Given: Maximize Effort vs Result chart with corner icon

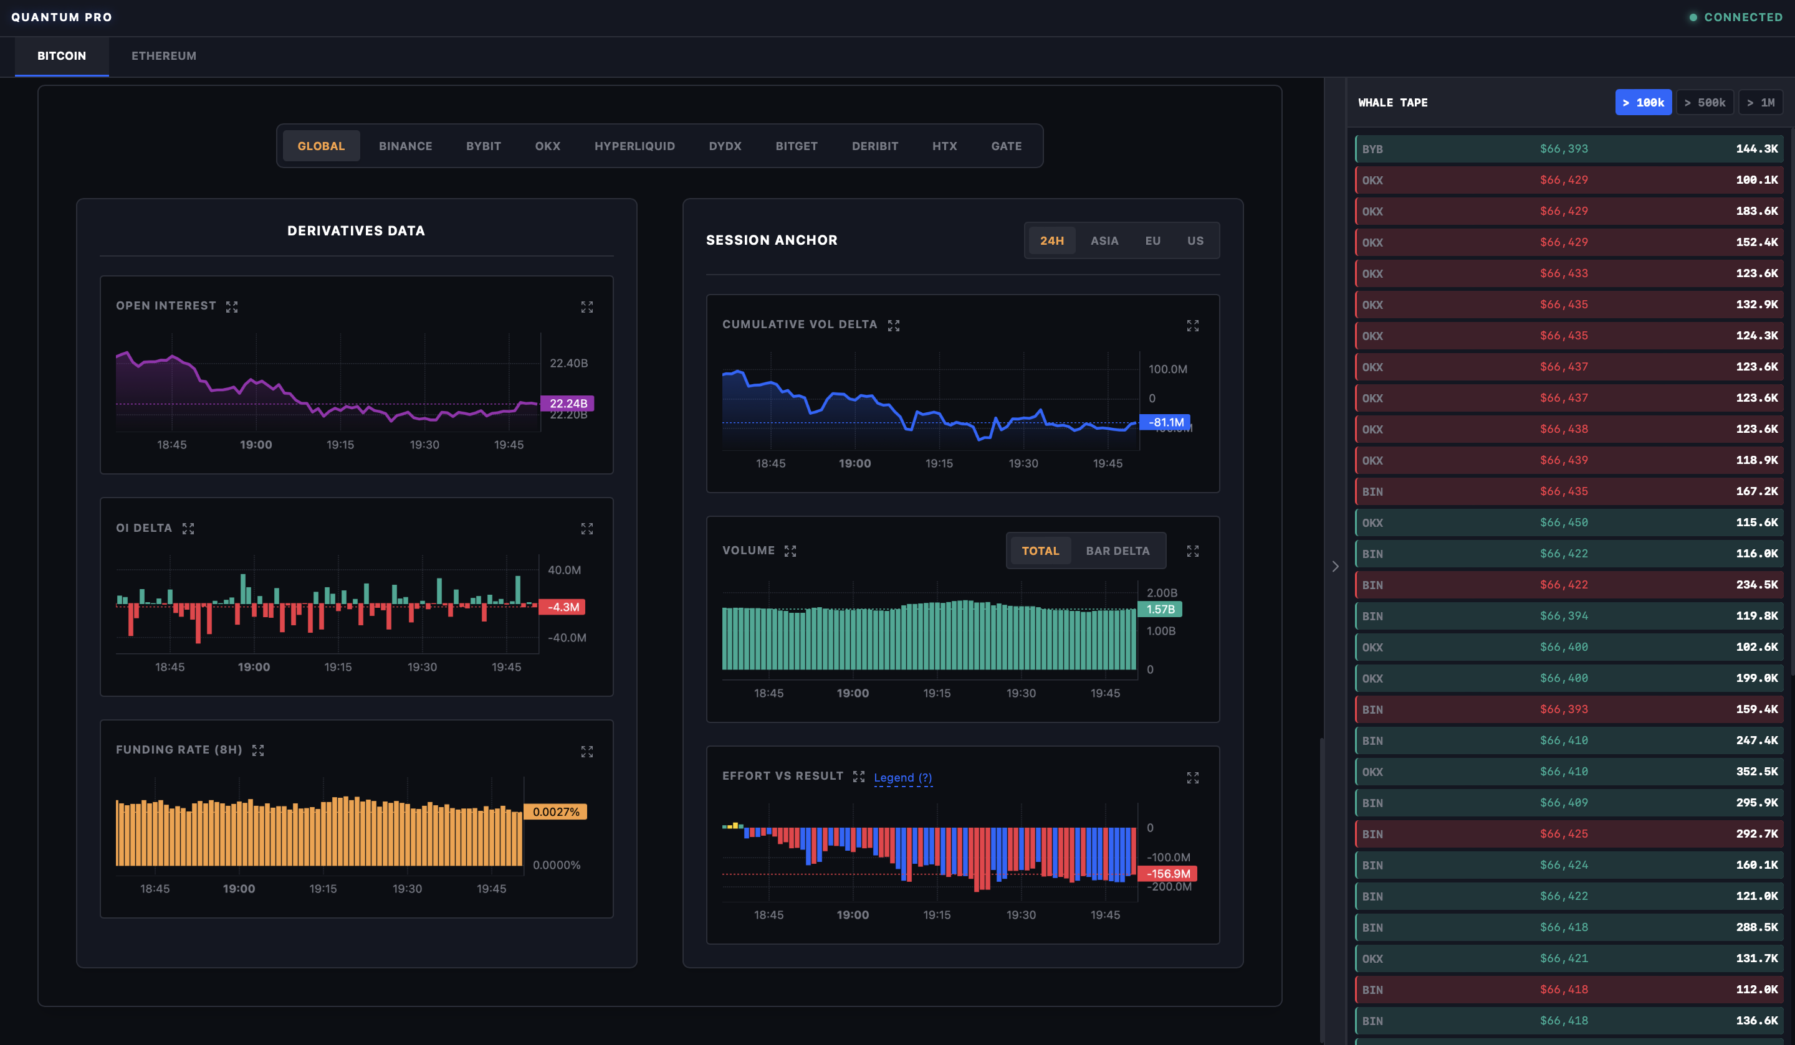Looking at the screenshot, I should [x=1192, y=778].
